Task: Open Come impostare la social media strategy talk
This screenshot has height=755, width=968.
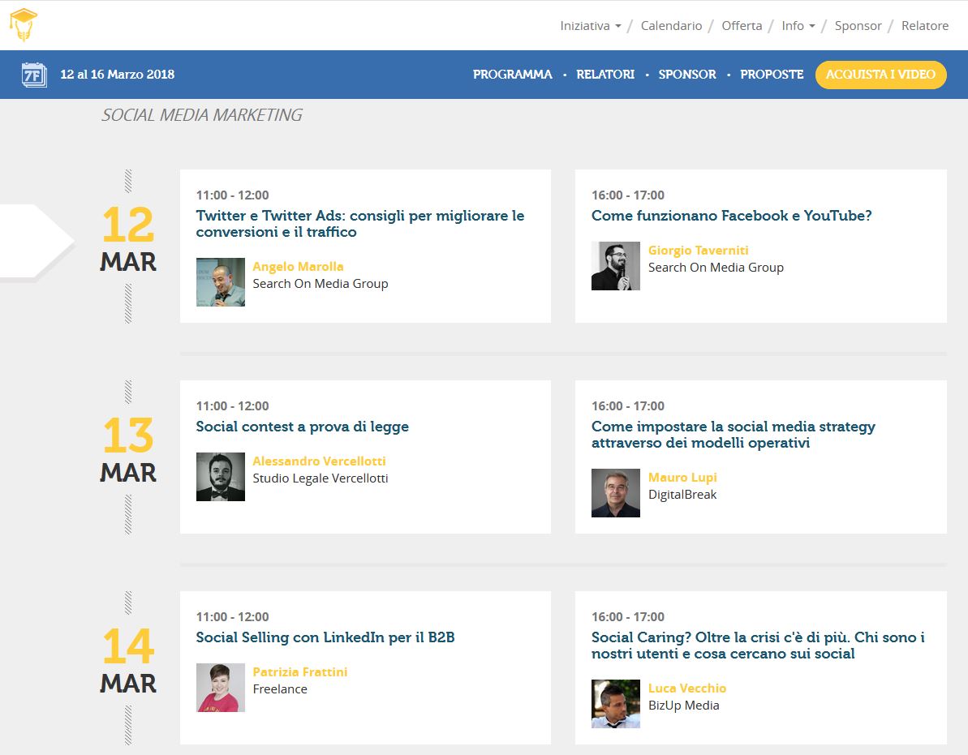Action: point(733,435)
